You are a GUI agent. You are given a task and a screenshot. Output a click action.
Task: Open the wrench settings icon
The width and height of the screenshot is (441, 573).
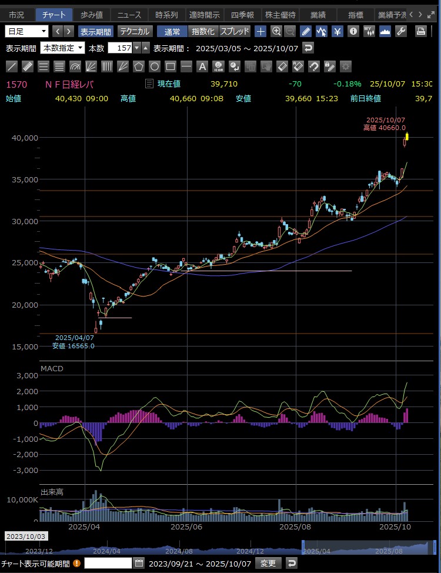click(x=401, y=31)
